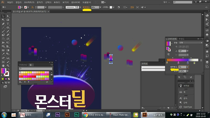Select the Blend tool
The height and width of the screenshot is (118, 210).
pos(8,54)
